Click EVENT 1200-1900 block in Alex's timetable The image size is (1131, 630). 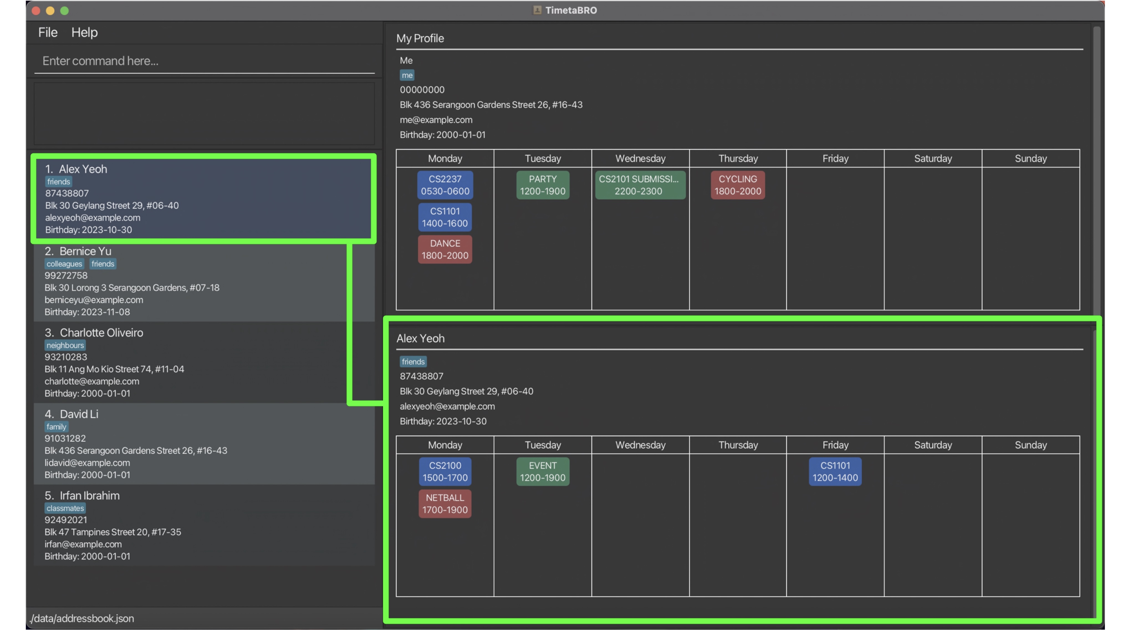pyautogui.click(x=543, y=472)
